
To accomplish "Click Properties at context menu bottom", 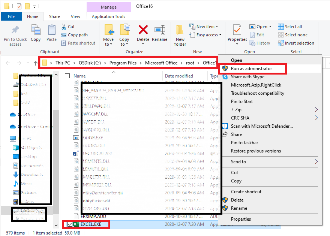I will 241,219.
